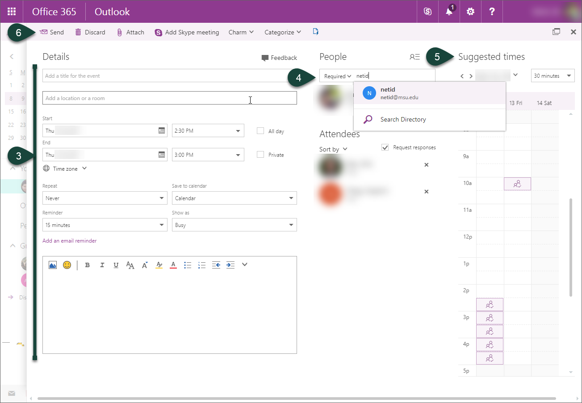Viewport: 582px width, 403px height.
Task: Open the settings gear
Action: coord(470,12)
